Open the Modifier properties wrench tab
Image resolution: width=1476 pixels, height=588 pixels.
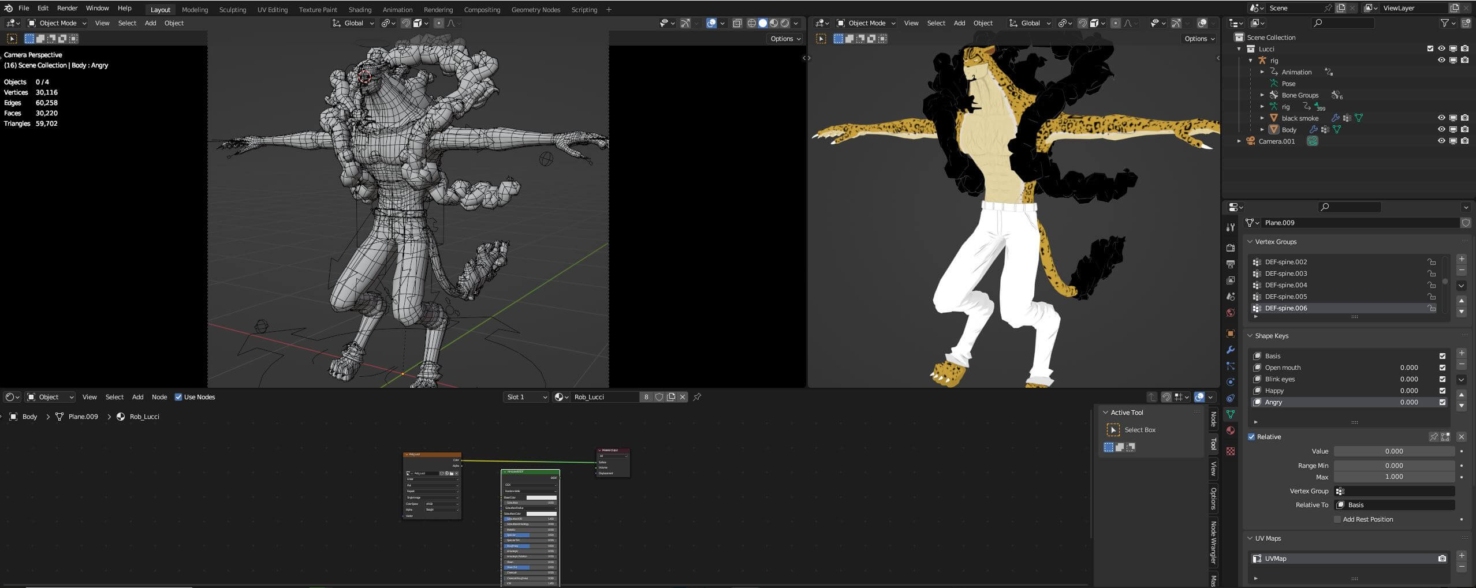click(1231, 350)
